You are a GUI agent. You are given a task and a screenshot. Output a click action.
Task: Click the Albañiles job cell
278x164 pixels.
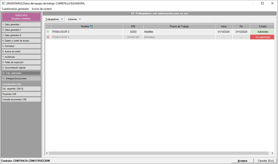point(179,32)
